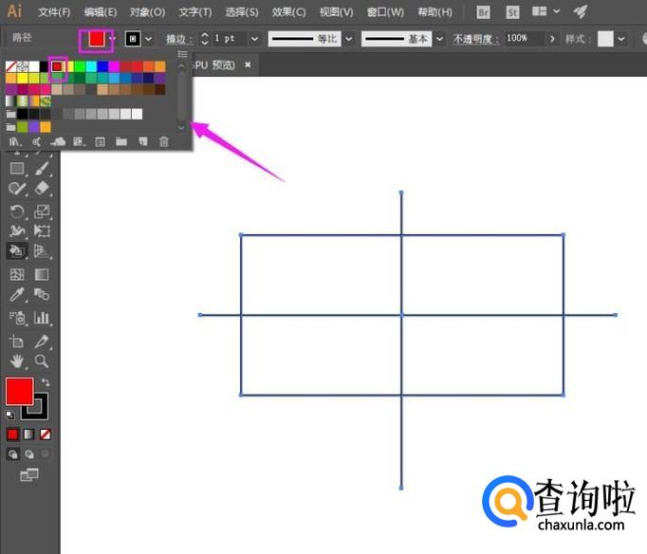647x554 pixels.
Task: Open the Swatch Libraries menu icon
Action: pyautogui.click(x=14, y=142)
